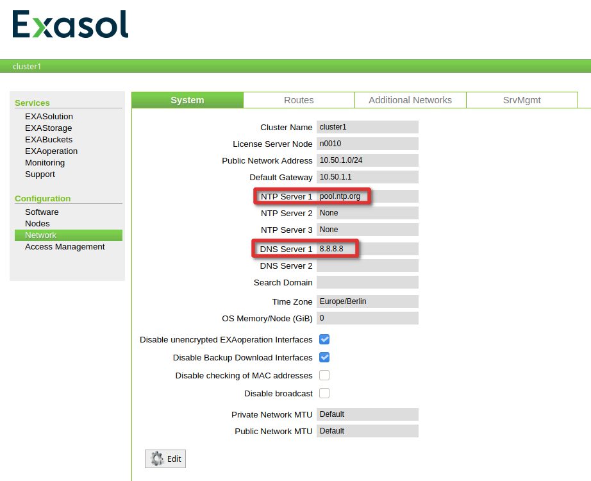Click the gear Edit button
Image resolution: width=591 pixels, height=481 pixels.
pyautogui.click(x=165, y=459)
